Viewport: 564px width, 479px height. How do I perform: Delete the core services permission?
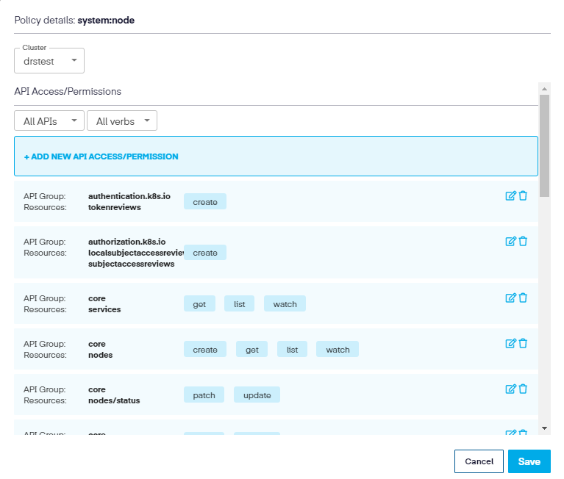[x=523, y=298]
